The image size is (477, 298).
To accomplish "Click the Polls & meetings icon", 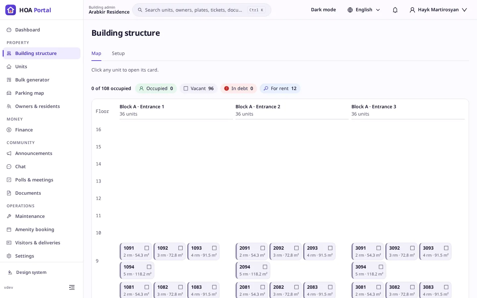I will [9, 180].
